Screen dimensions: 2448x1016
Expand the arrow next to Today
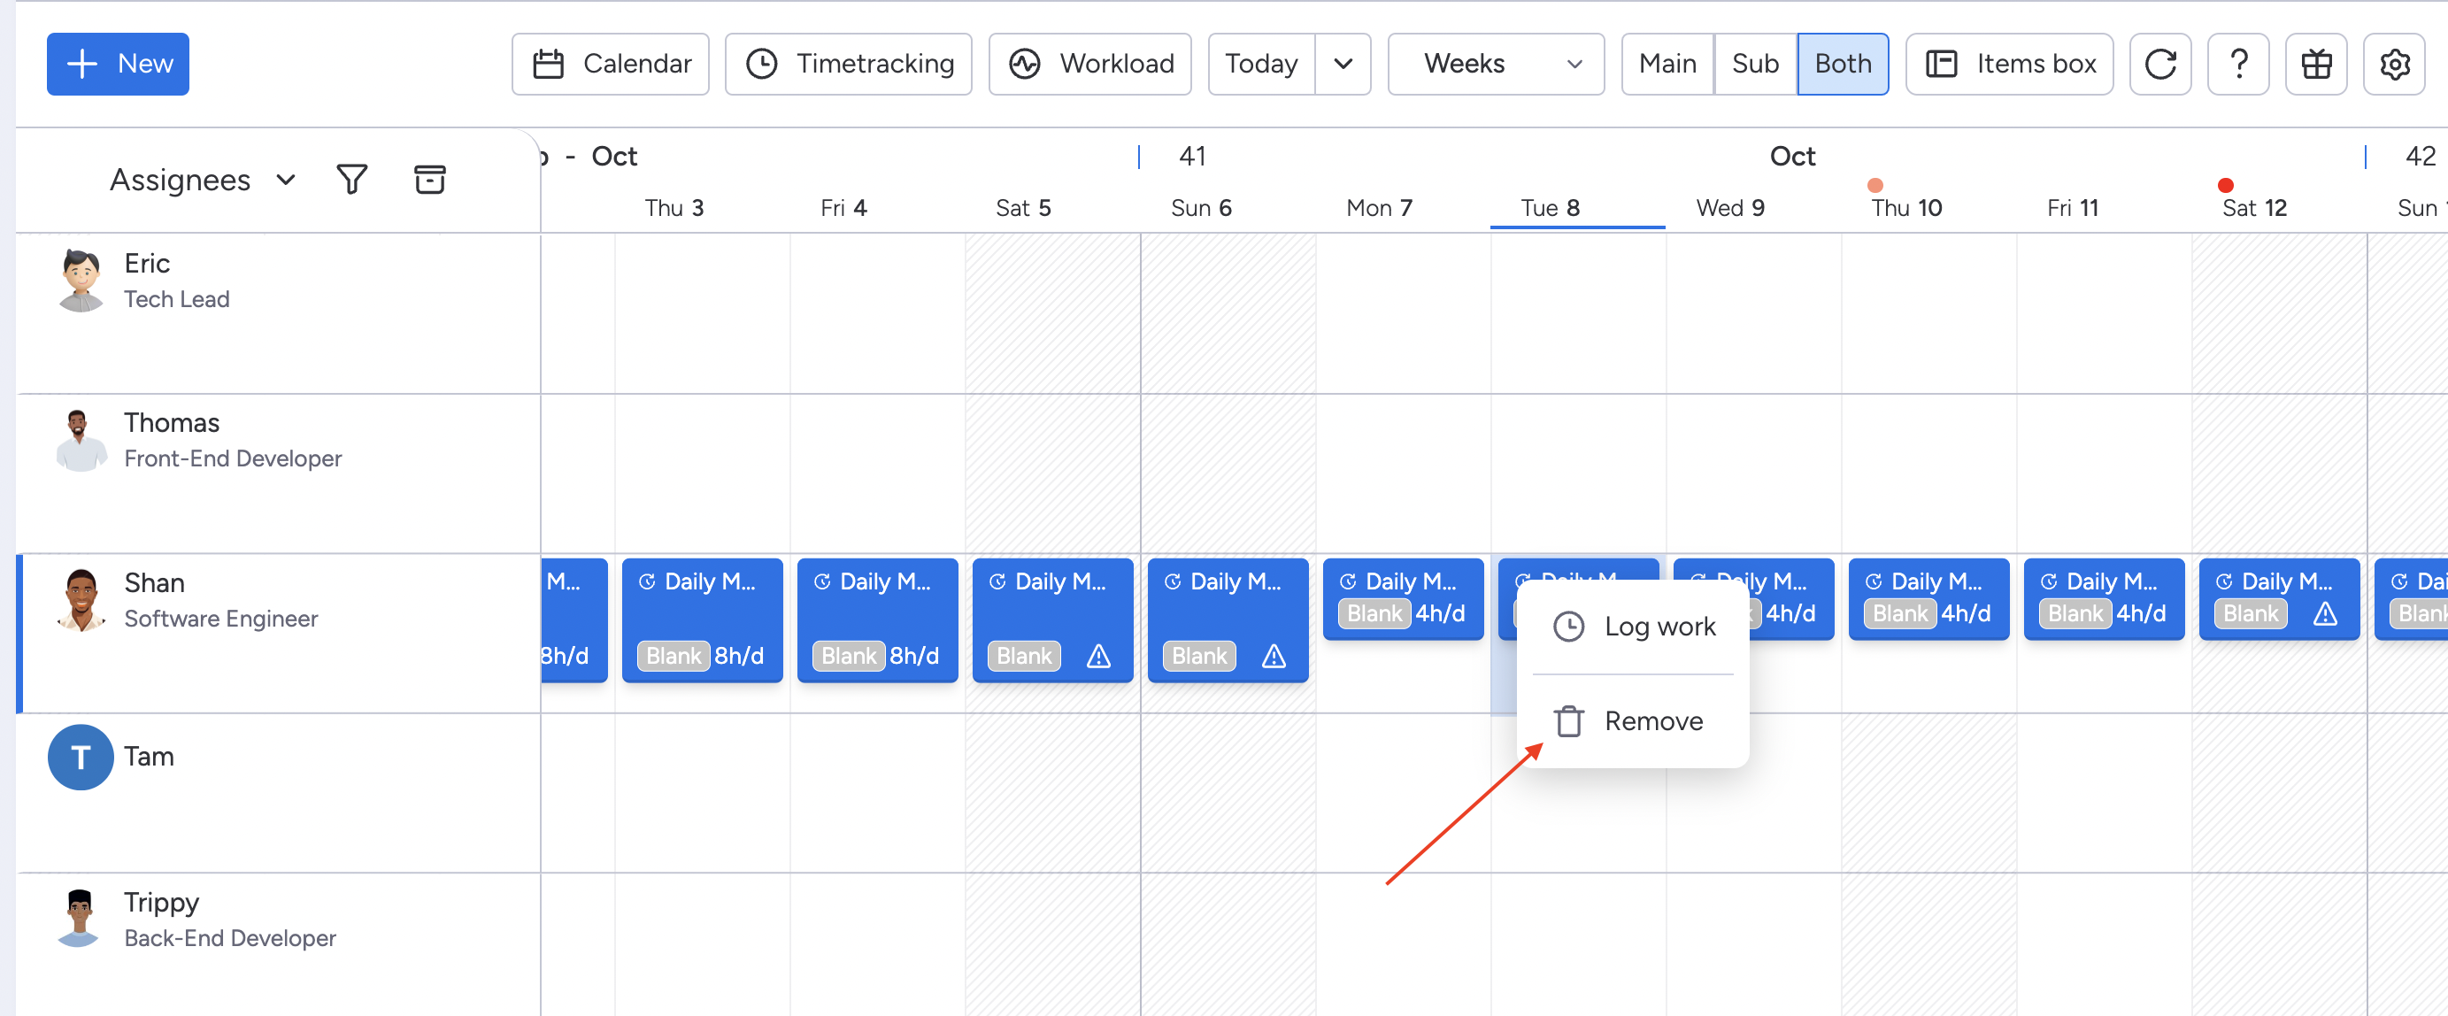(1343, 63)
